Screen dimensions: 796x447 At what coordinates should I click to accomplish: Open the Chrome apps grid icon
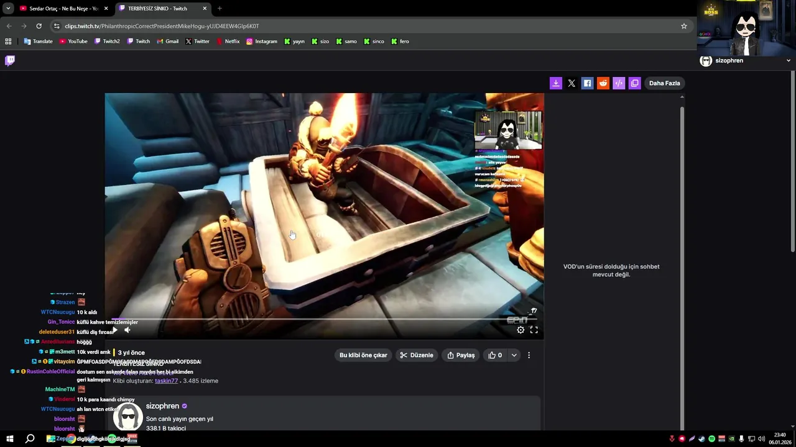8,42
